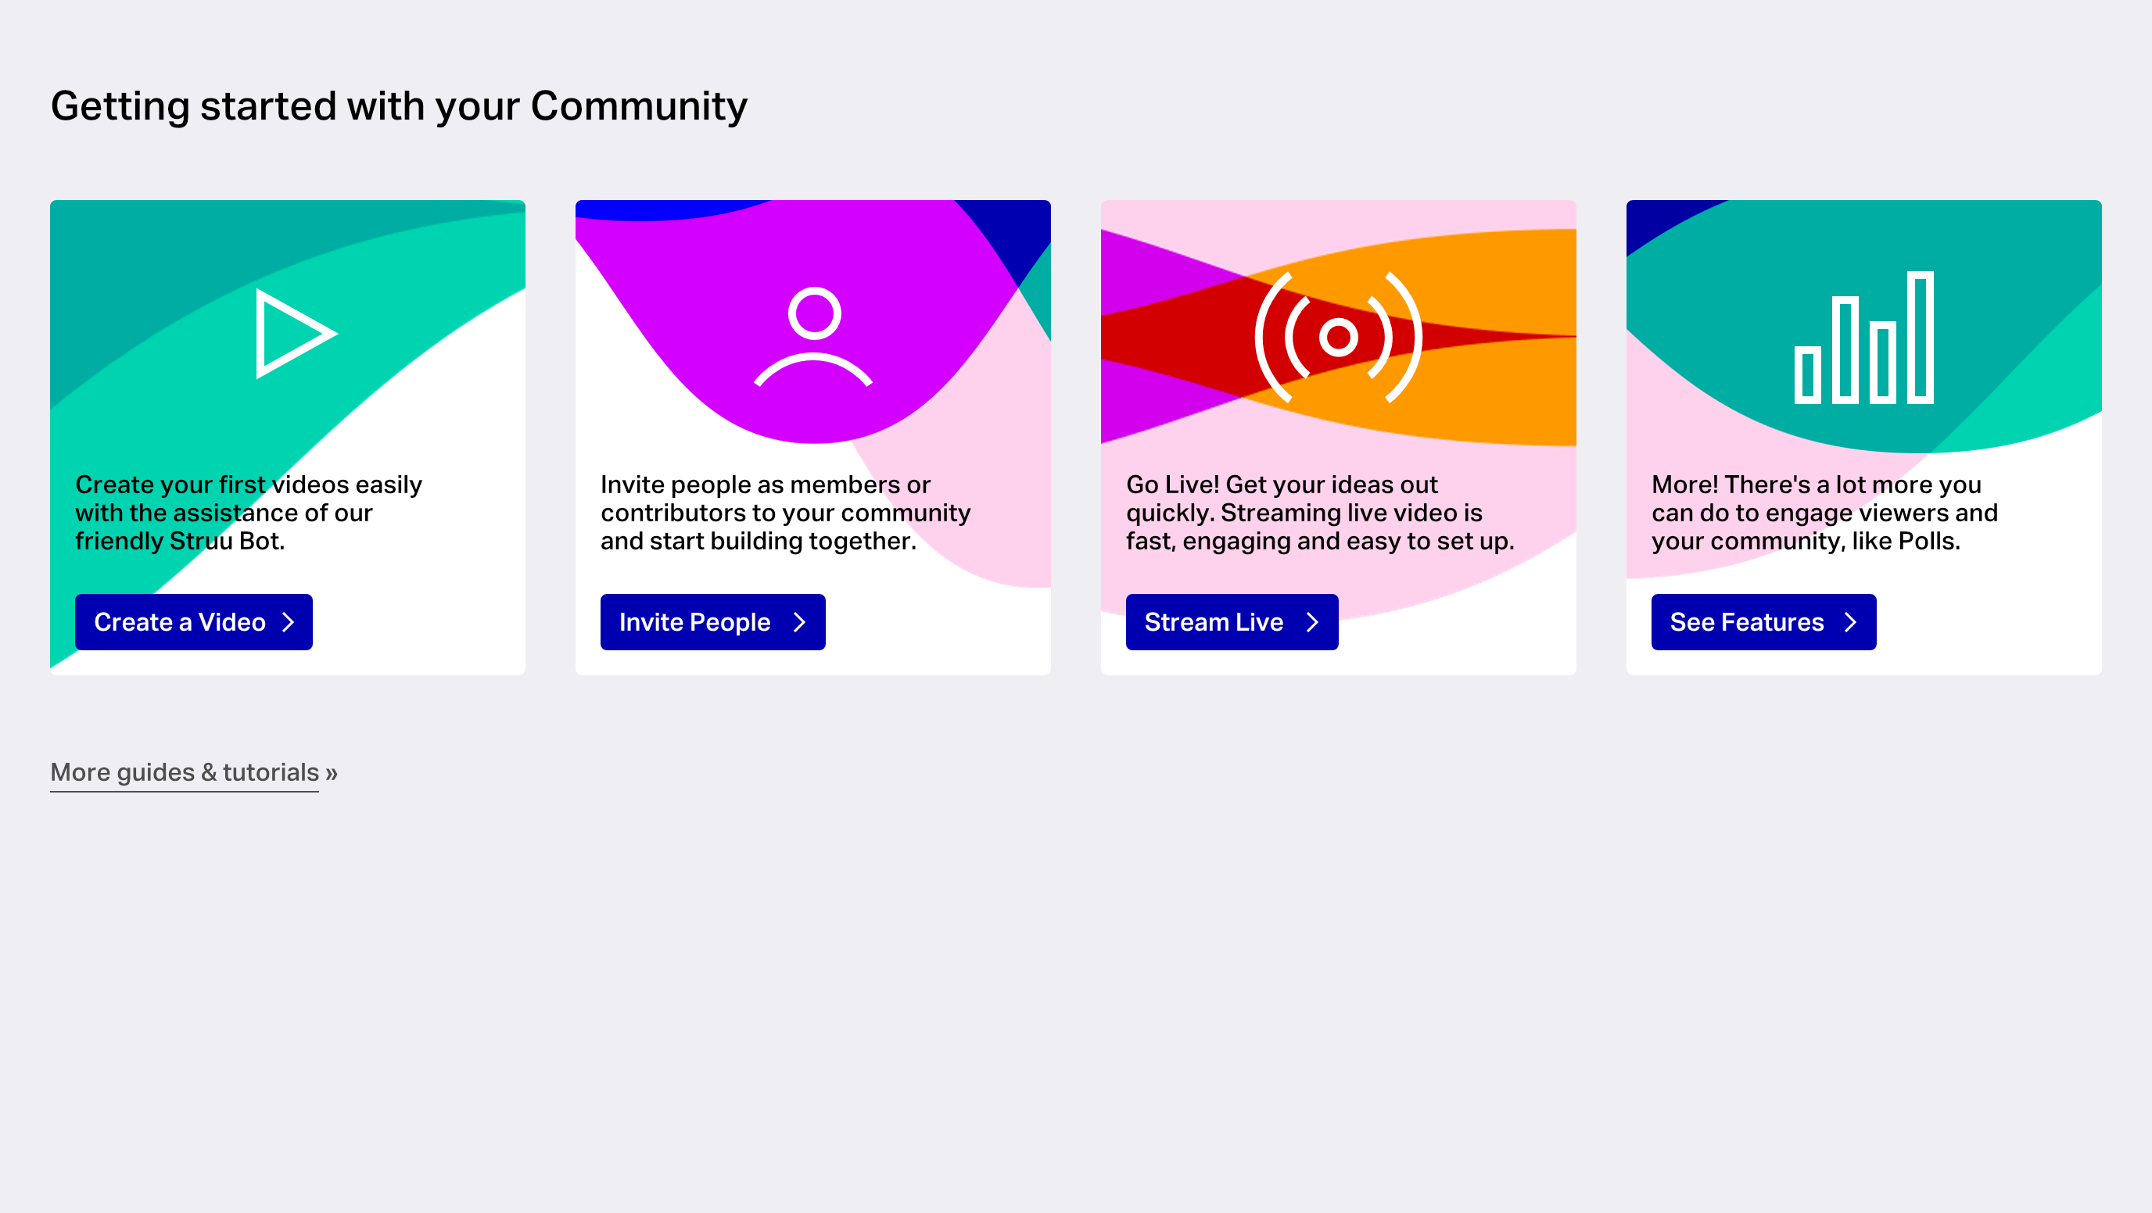The height and width of the screenshot is (1213, 2152).
Task: Click the person silhouette icon on the invite card
Action: point(812,336)
